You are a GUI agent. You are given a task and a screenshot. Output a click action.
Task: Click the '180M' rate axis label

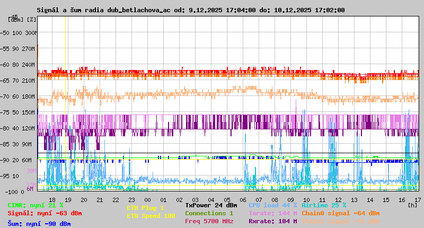pyautogui.click(x=30, y=97)
